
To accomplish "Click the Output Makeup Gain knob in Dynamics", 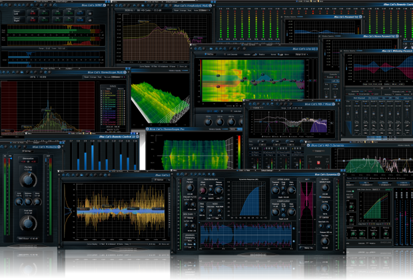I will [325, 188].
